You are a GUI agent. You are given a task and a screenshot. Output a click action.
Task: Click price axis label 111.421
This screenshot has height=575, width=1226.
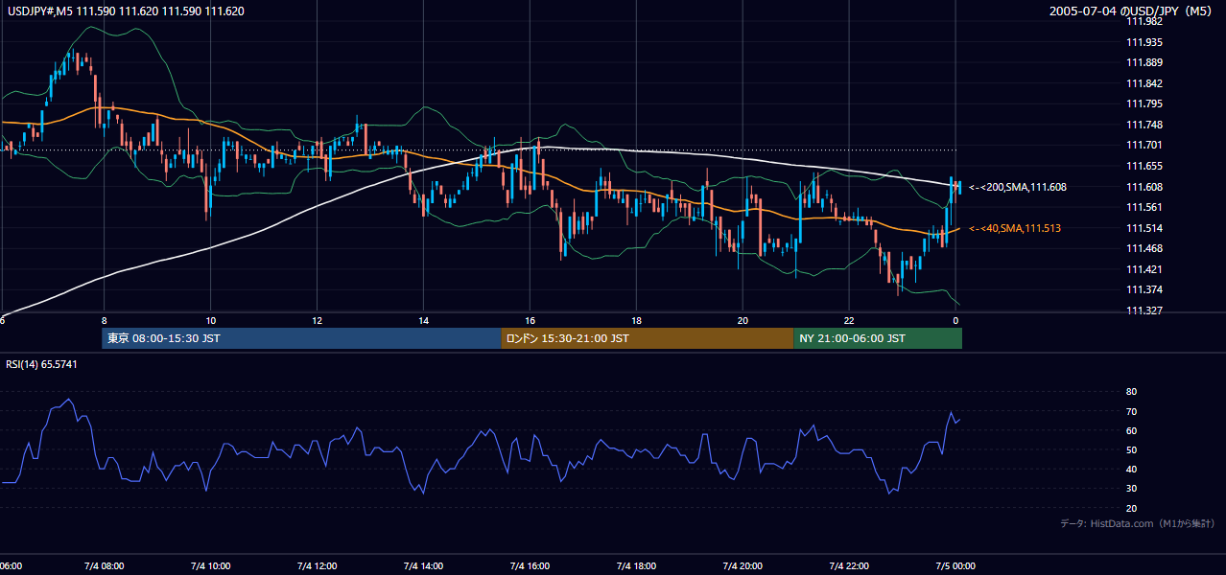(1144, 269)
